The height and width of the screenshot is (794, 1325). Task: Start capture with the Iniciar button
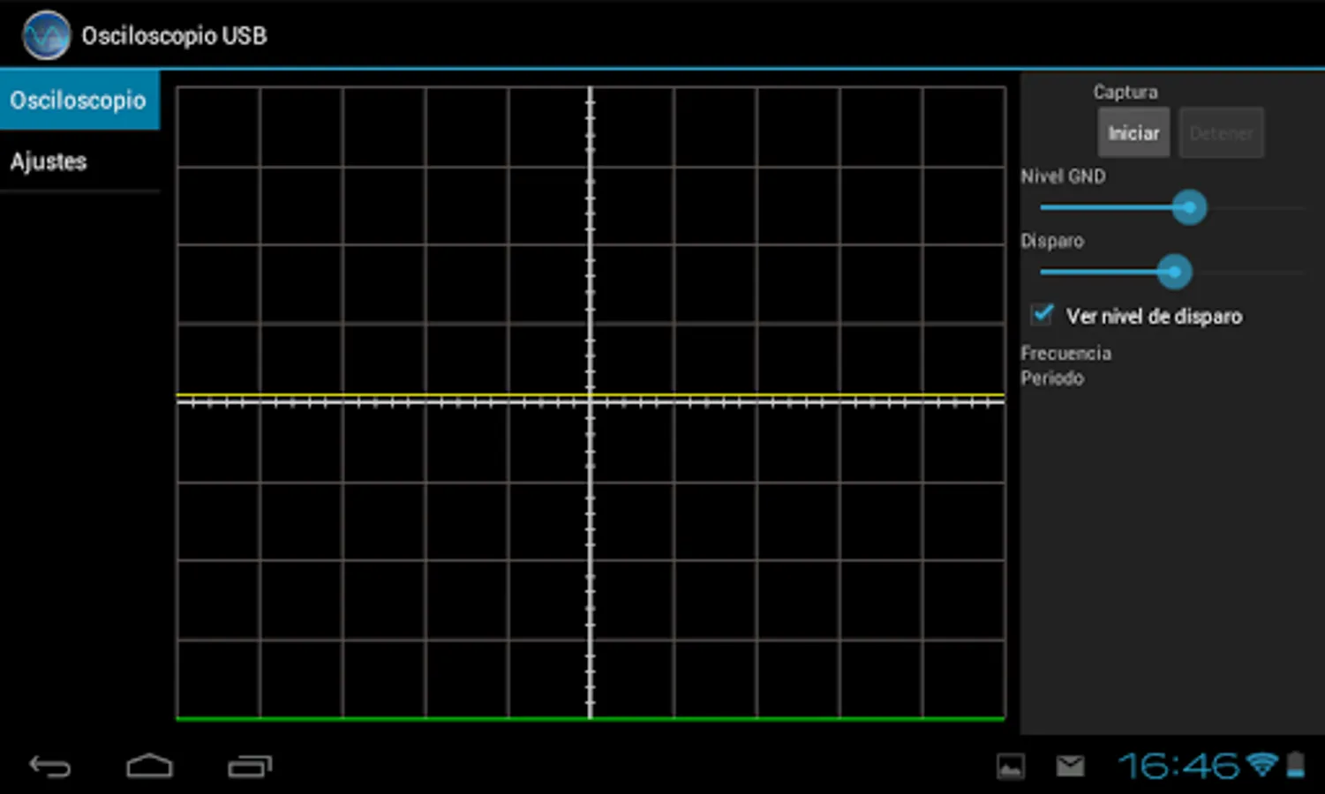pos(1133,133)
